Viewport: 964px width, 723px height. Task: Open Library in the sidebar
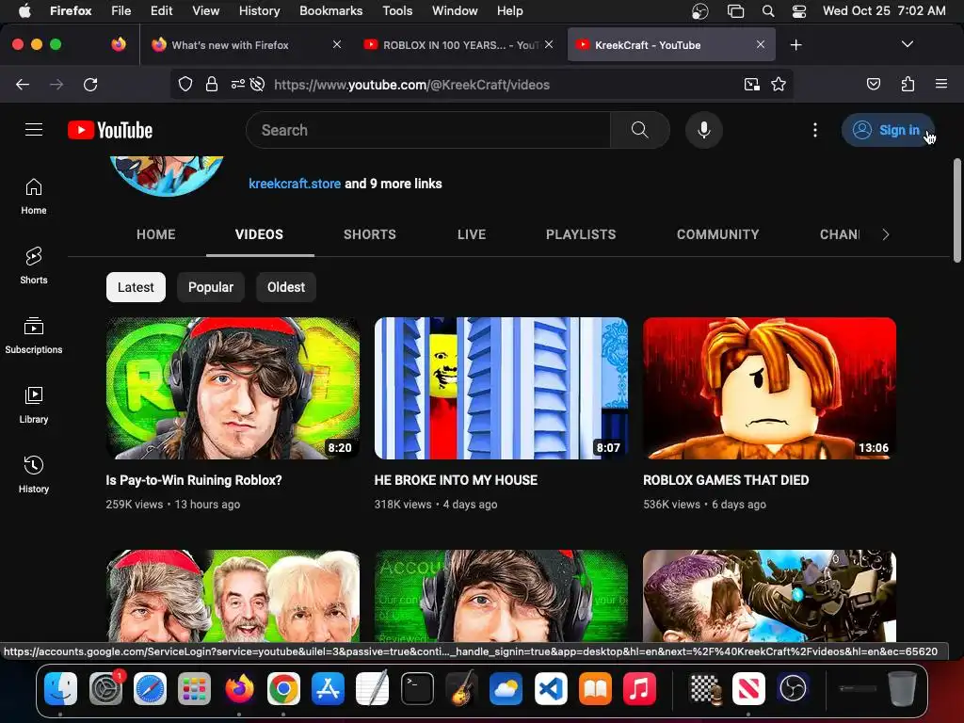34,405
